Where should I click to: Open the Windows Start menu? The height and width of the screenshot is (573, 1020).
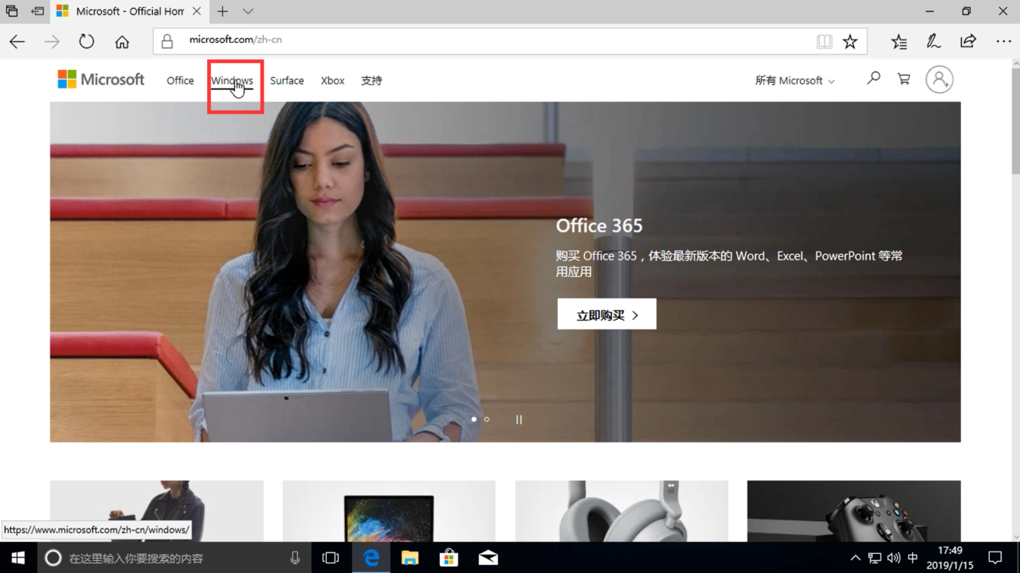tap(18, 558)
